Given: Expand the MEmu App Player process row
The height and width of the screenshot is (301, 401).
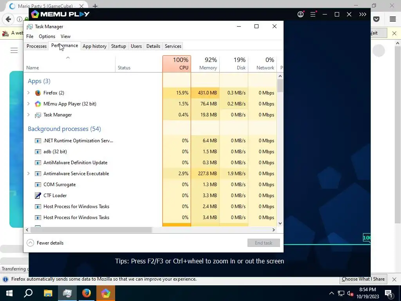Looking at the screenshot, I should [x=28, y=103].
